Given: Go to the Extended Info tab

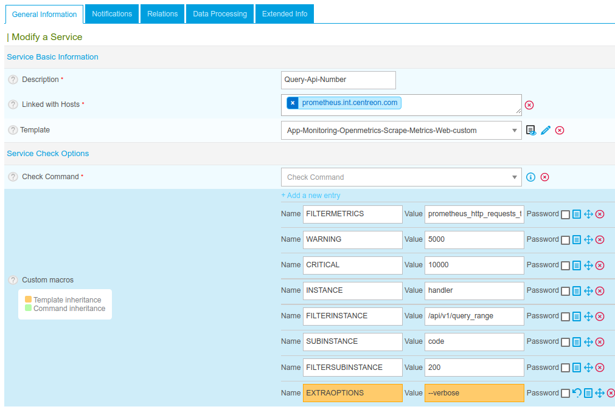Looking at the screenshot, I should coord(285,13).
